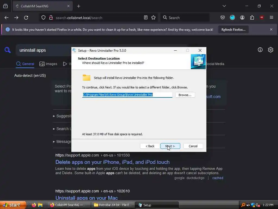The width and height of the screenshot is (278, 209).
Task: Reload the page in Firefox
Action: 26,18
